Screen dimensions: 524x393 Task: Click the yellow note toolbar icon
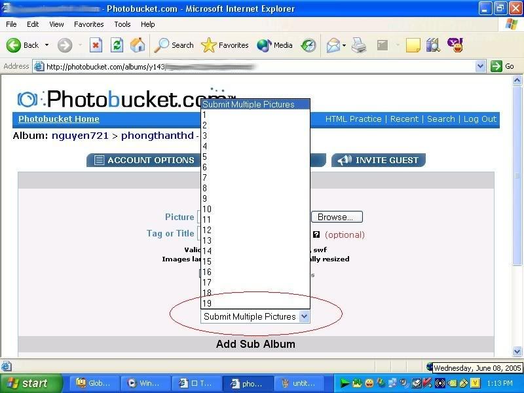[x=413, y=45]
